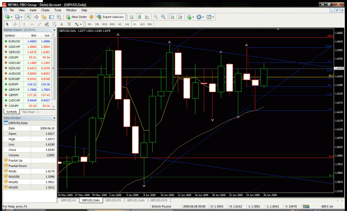347x211 pixels.
Task: Open the View menu
Action: (22, 10)
